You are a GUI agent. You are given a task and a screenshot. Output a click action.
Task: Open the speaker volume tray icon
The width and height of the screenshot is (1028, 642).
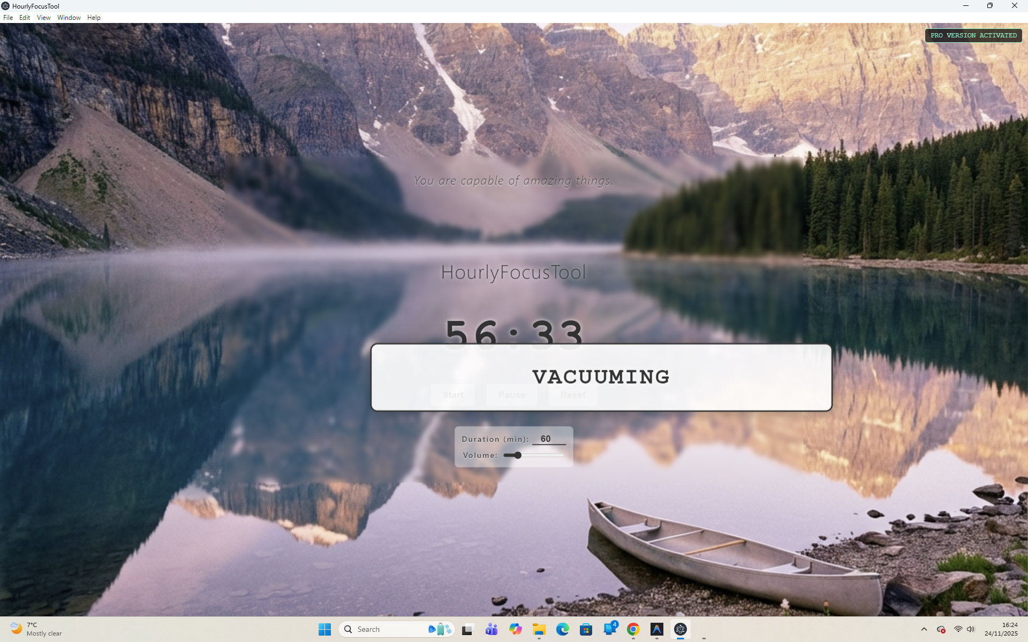click(971, 629)
